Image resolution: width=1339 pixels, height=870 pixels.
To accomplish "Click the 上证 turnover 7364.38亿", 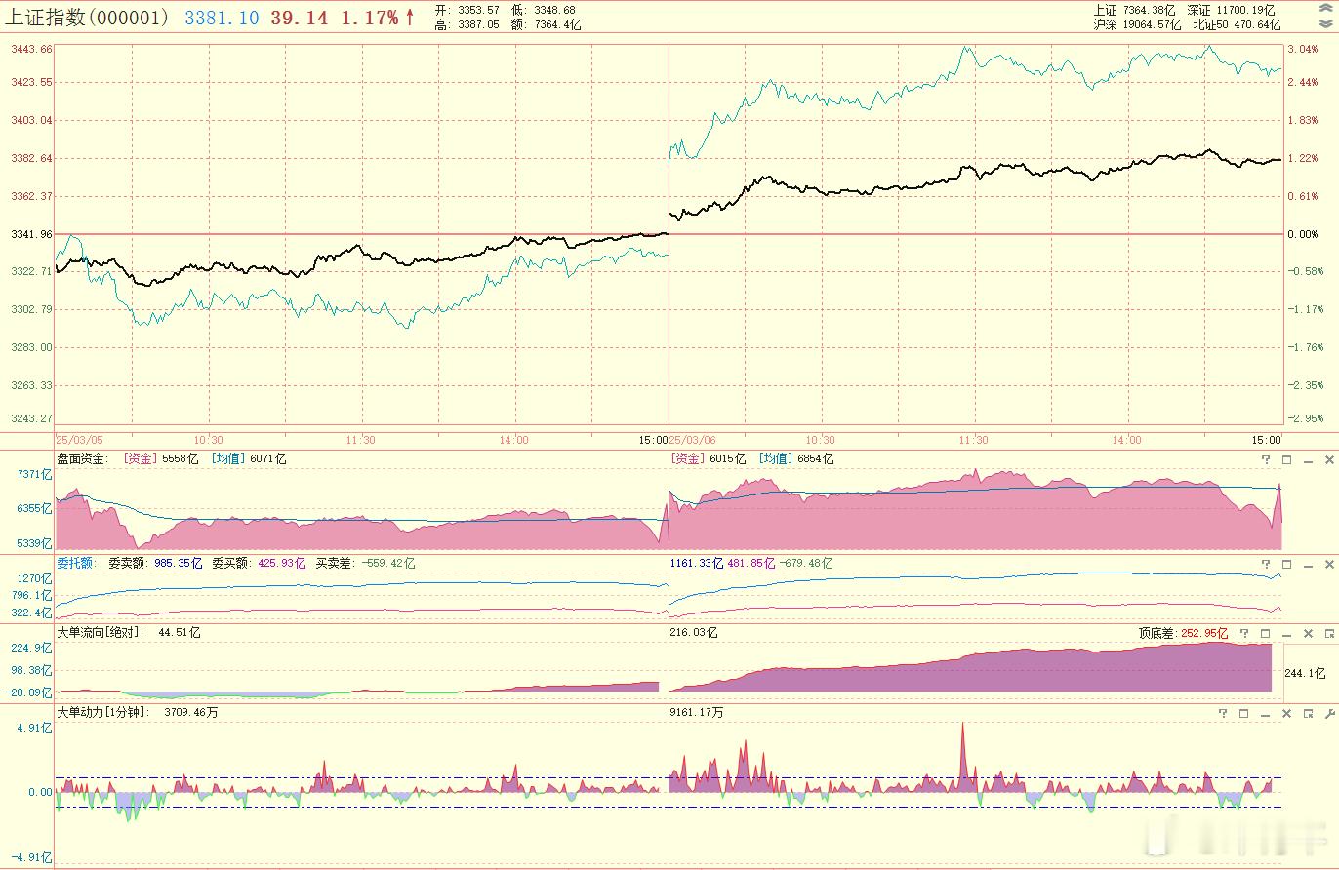I will (x=1150, y=10).
